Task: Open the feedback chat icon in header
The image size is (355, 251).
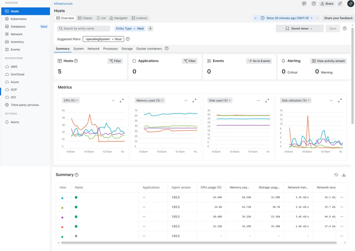Action: (x=304, y=4)
